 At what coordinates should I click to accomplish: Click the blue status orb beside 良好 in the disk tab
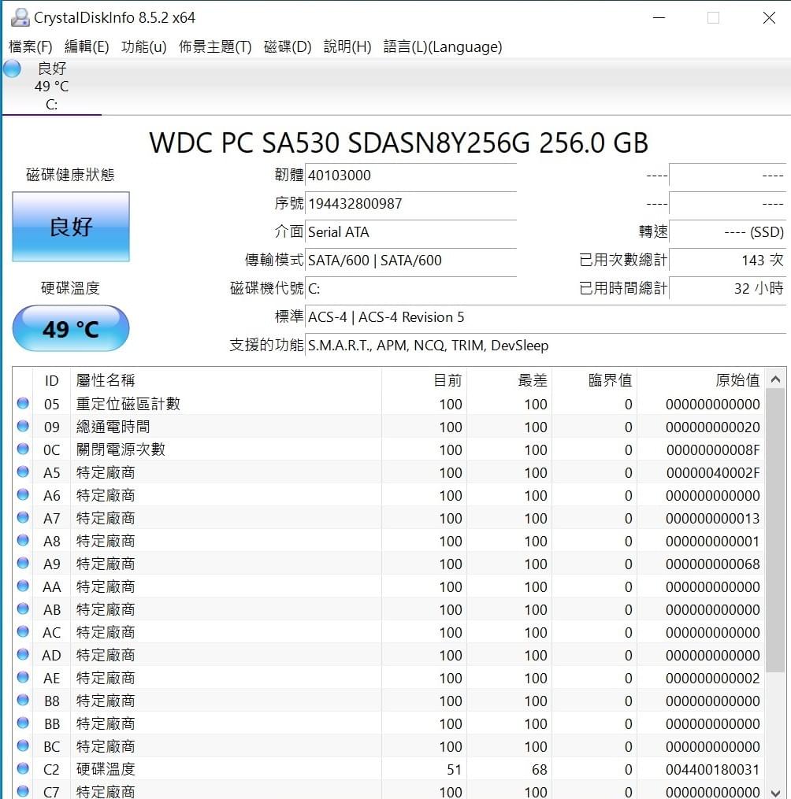13,68
